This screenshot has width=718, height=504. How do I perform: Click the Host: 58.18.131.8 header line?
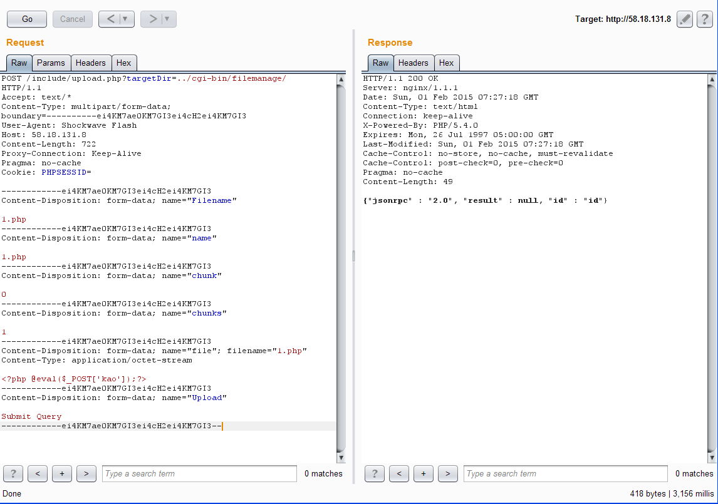[44, 135]
